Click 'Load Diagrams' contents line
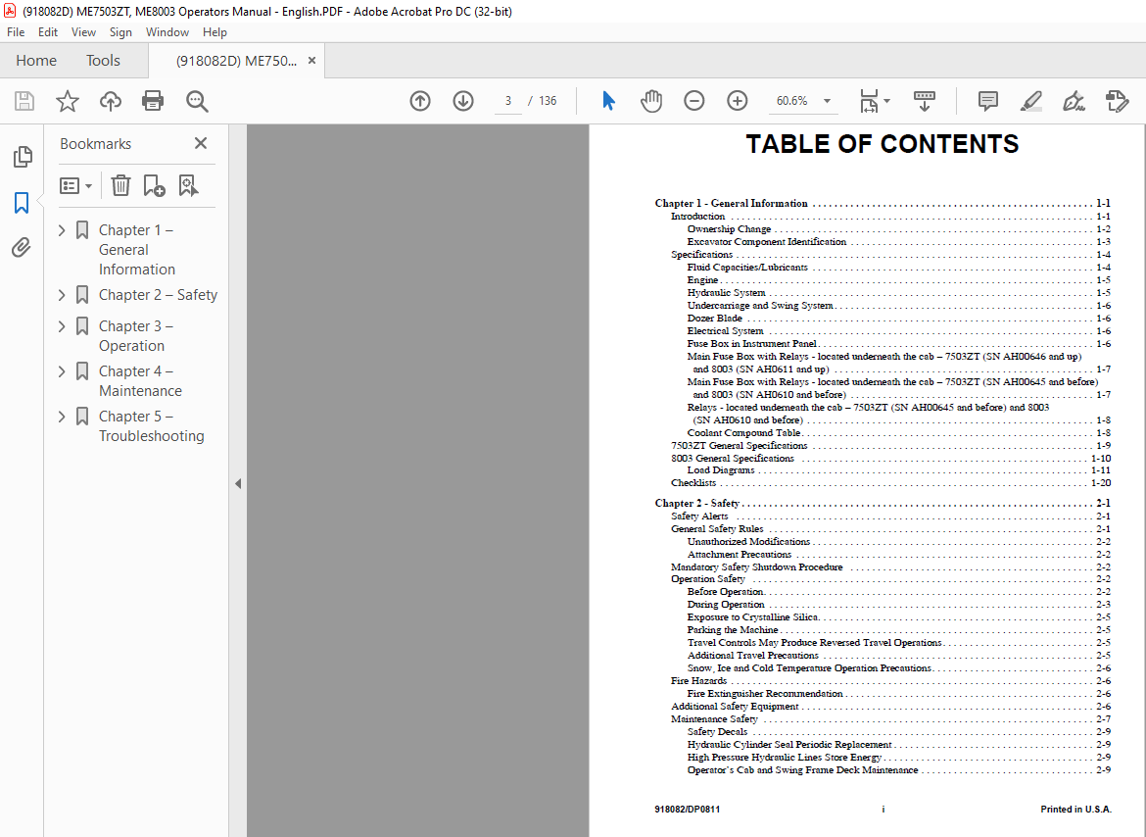The height and width of the screenshot is (837, 1146). click(898, 470)
